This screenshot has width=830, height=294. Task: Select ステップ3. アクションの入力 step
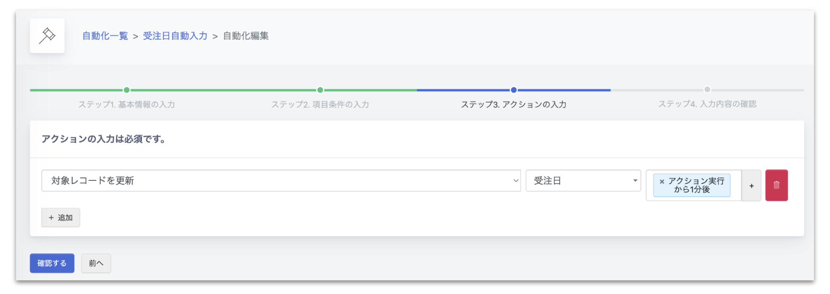pos(514,104)
